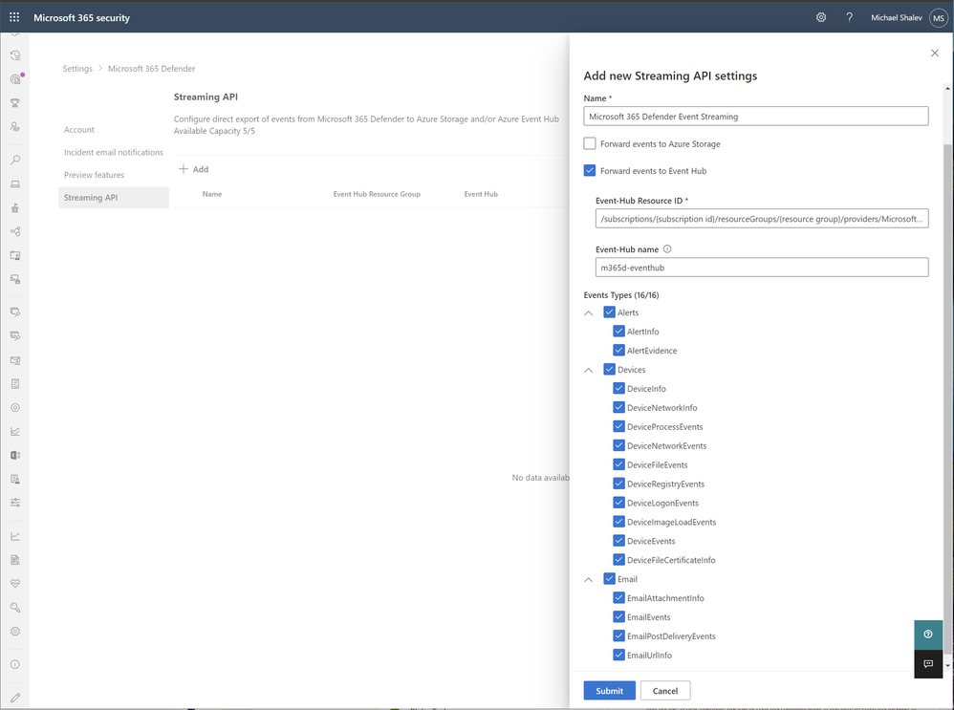
Task: Cancel the new Streaming API settings
Action: [x=665, y=691]
